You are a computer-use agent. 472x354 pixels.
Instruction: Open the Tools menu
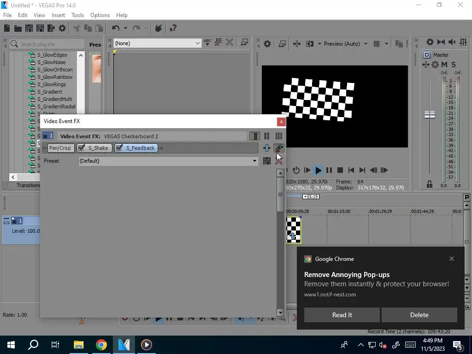click(x=77, y=15)
